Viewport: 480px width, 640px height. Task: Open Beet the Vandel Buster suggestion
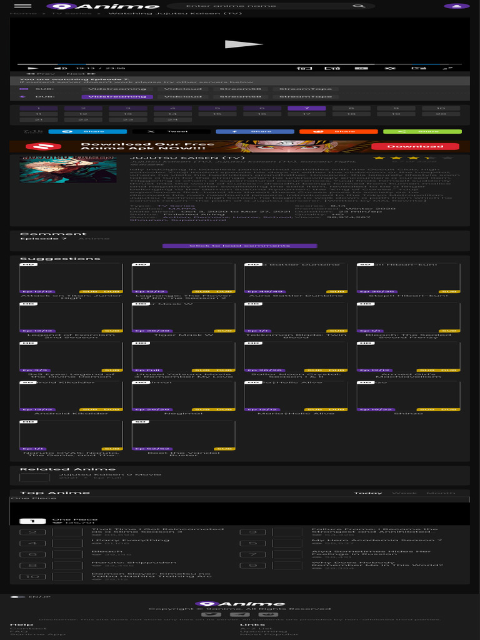(x=183, y=439)
